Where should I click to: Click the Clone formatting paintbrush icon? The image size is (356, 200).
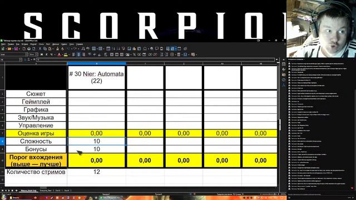[x=58, y=48]
